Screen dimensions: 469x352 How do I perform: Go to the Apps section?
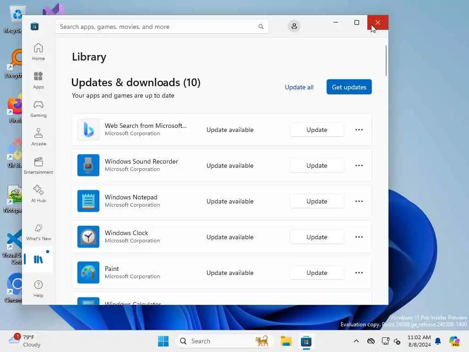coord(38,80)
